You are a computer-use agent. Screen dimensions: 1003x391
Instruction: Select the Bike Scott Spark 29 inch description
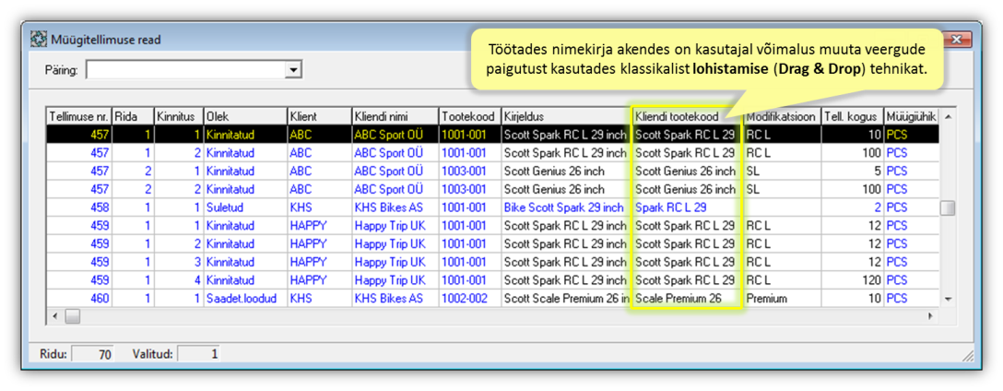click(x=566, y=208)
